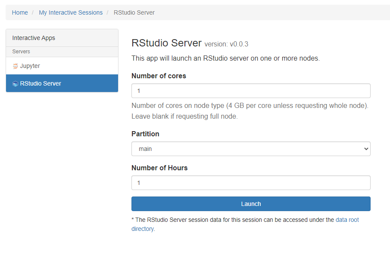The image size is (390, 264).
Task: Switch to the Jupyter app in sidebar
Action: click(x=30, y=66)
